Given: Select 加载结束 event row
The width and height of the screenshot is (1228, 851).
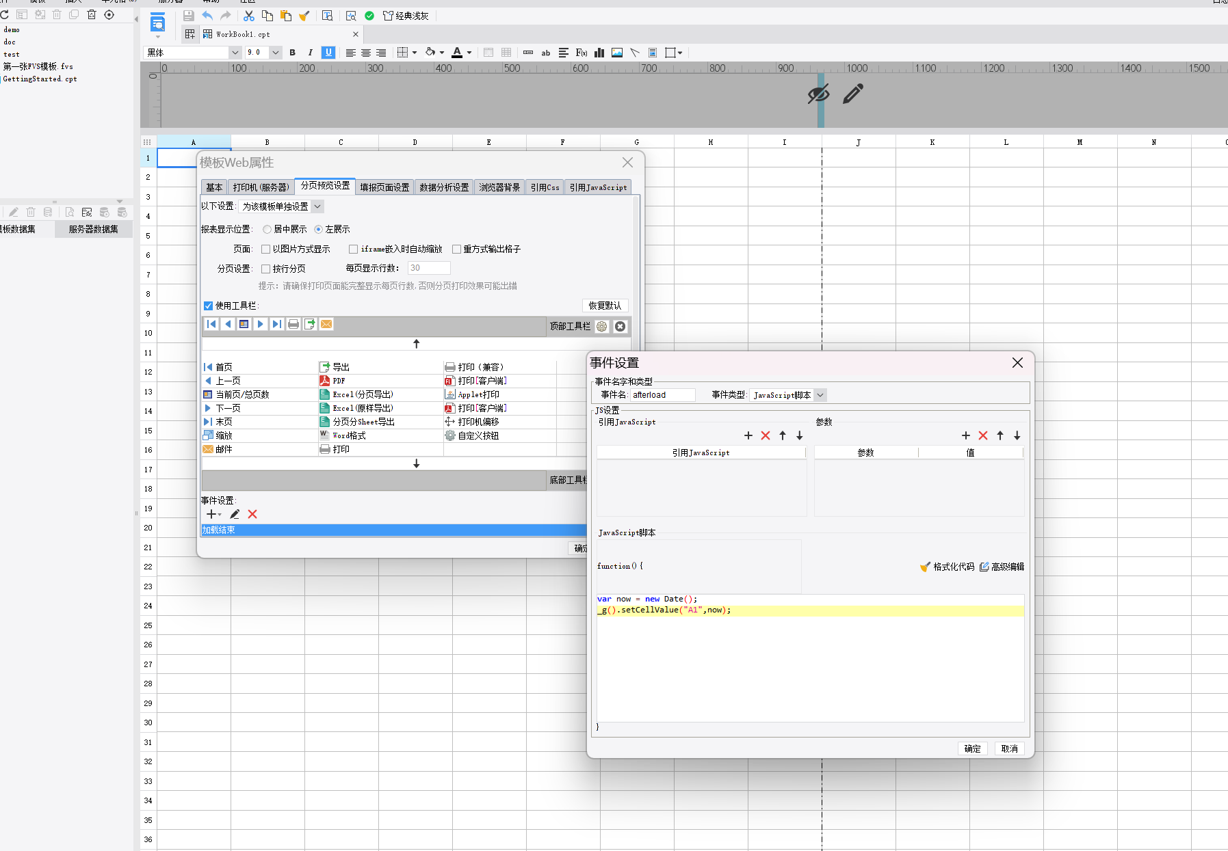Looking at the screenshot, I should [394, 530].
